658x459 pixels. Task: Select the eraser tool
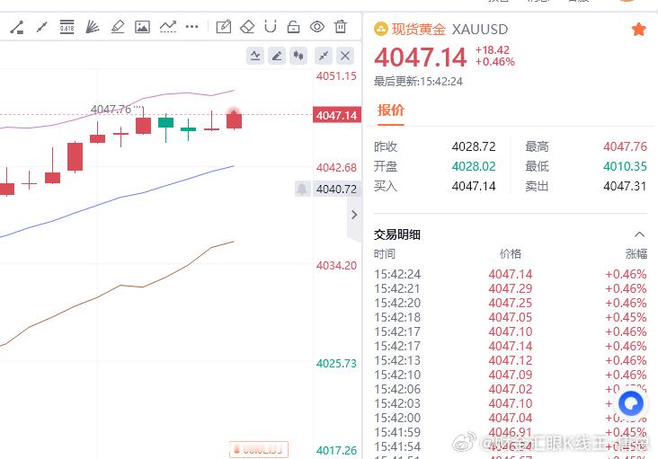tap(247, 27)
